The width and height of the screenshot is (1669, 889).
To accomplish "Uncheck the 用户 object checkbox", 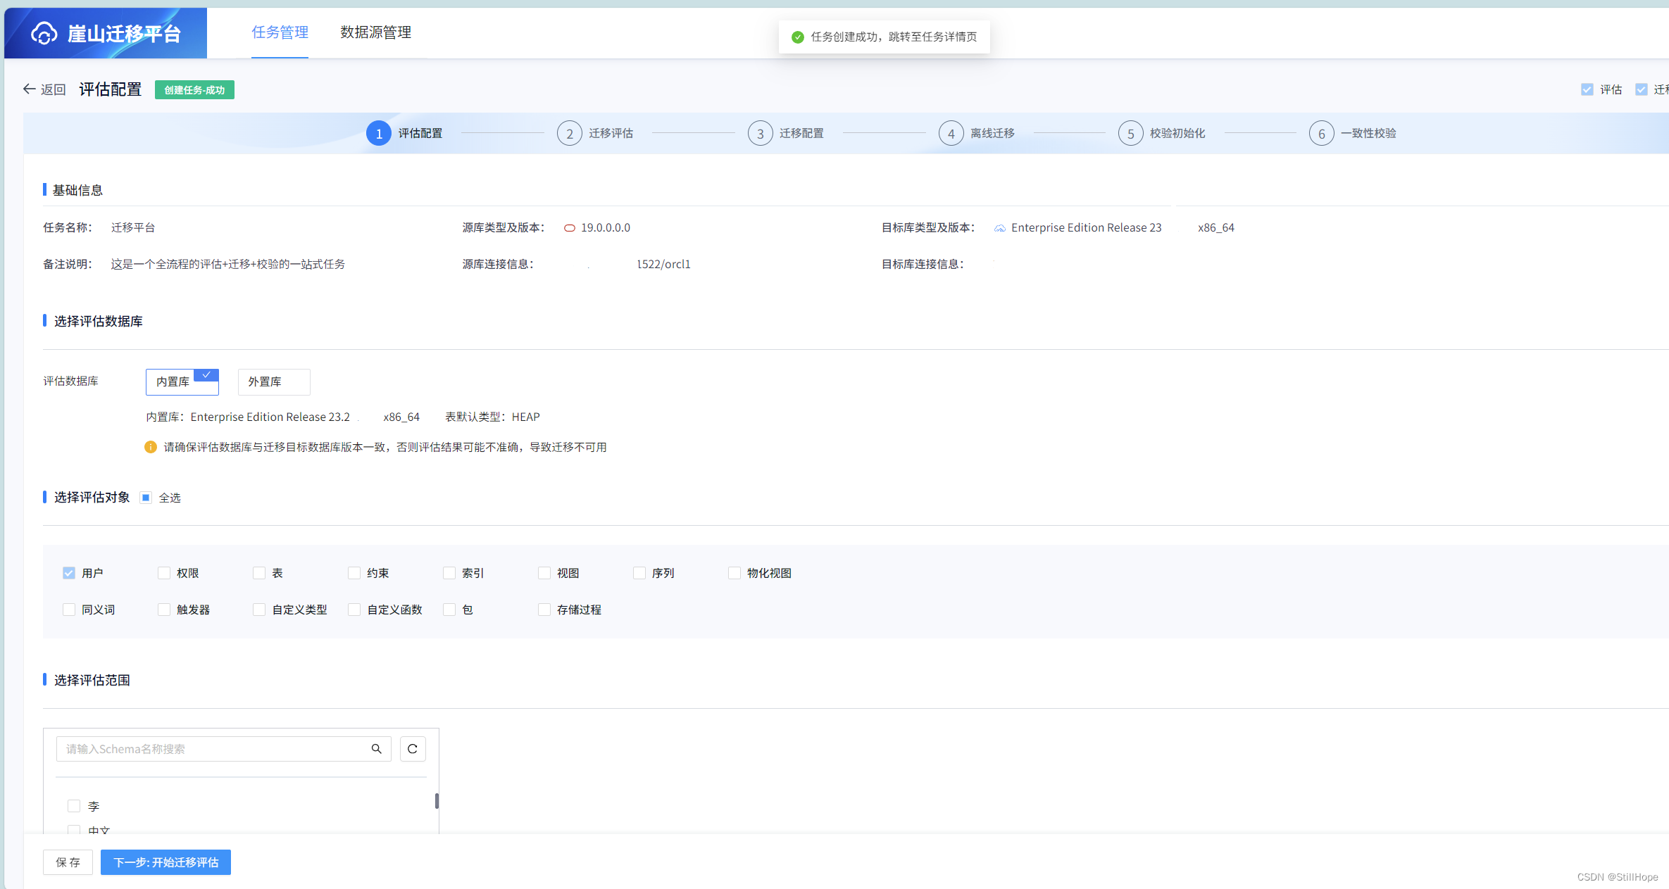I will pos(69,573).
